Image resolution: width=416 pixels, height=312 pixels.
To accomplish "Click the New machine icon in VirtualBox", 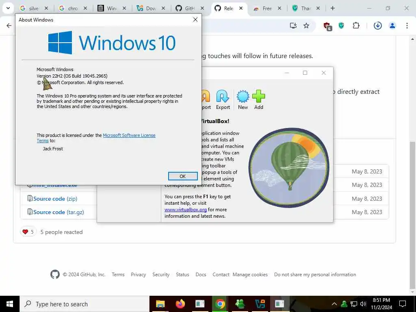I will coord(243,100).
